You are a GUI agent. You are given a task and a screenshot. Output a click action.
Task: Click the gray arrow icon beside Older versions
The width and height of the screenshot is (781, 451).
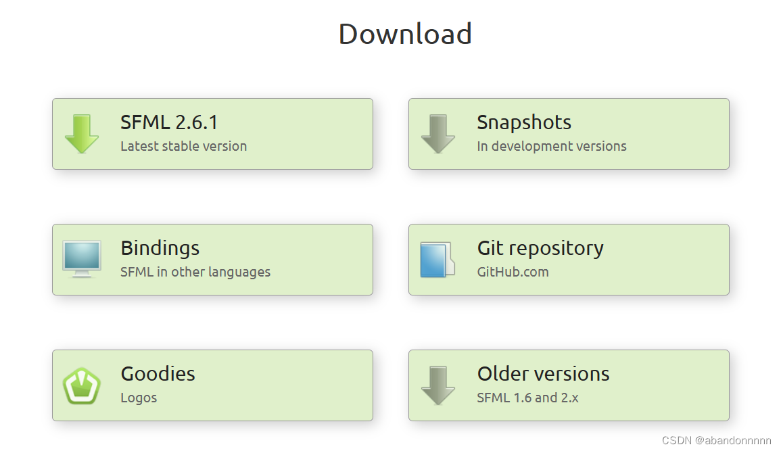[437, 386]
